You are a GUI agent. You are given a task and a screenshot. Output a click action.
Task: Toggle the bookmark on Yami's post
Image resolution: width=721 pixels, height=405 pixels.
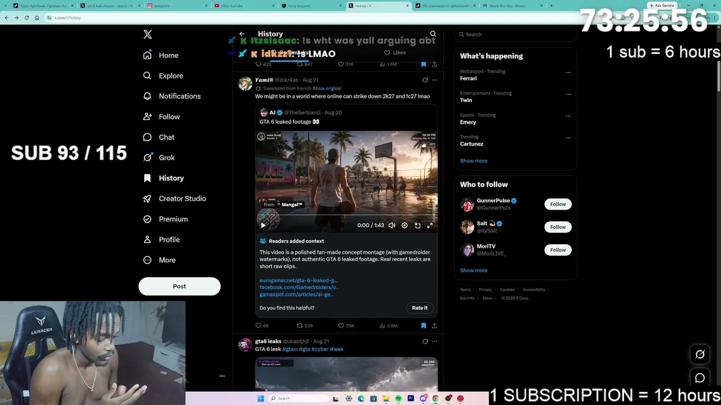click(424, 326)
